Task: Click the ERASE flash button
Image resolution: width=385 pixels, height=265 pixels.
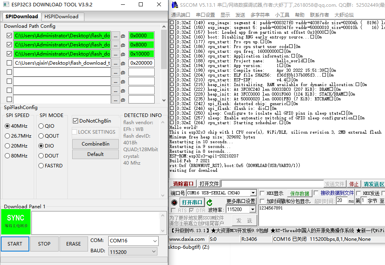Action: (73, 244)
